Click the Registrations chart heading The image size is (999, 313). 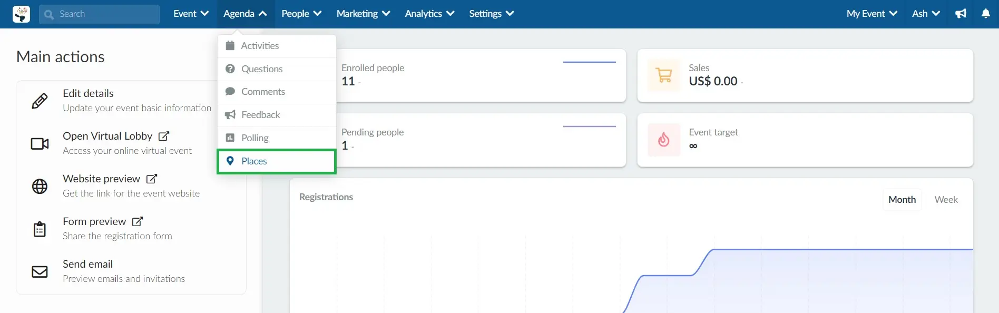tap(326, 197)
